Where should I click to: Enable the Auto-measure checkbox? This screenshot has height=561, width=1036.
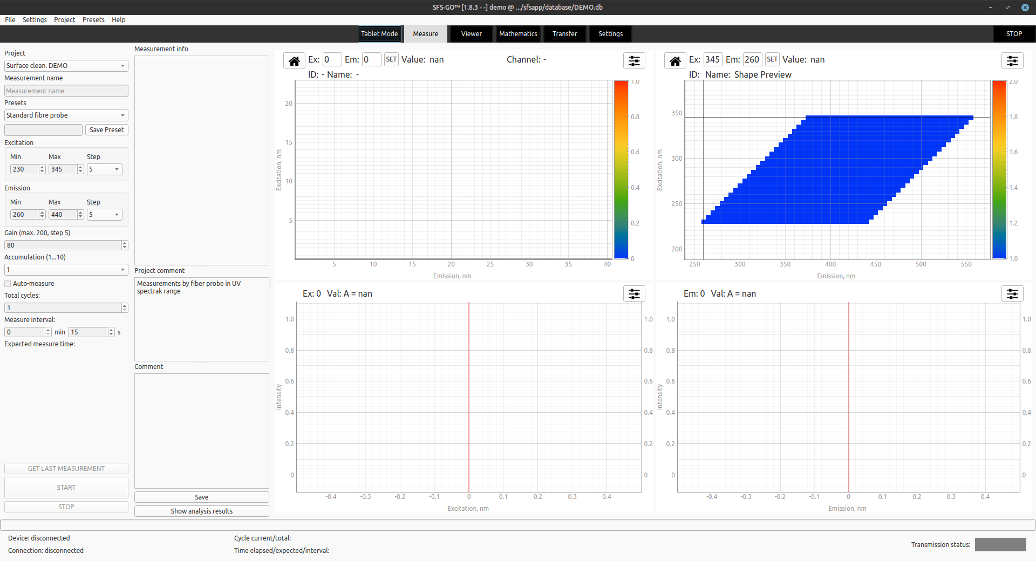coord(8,283)
